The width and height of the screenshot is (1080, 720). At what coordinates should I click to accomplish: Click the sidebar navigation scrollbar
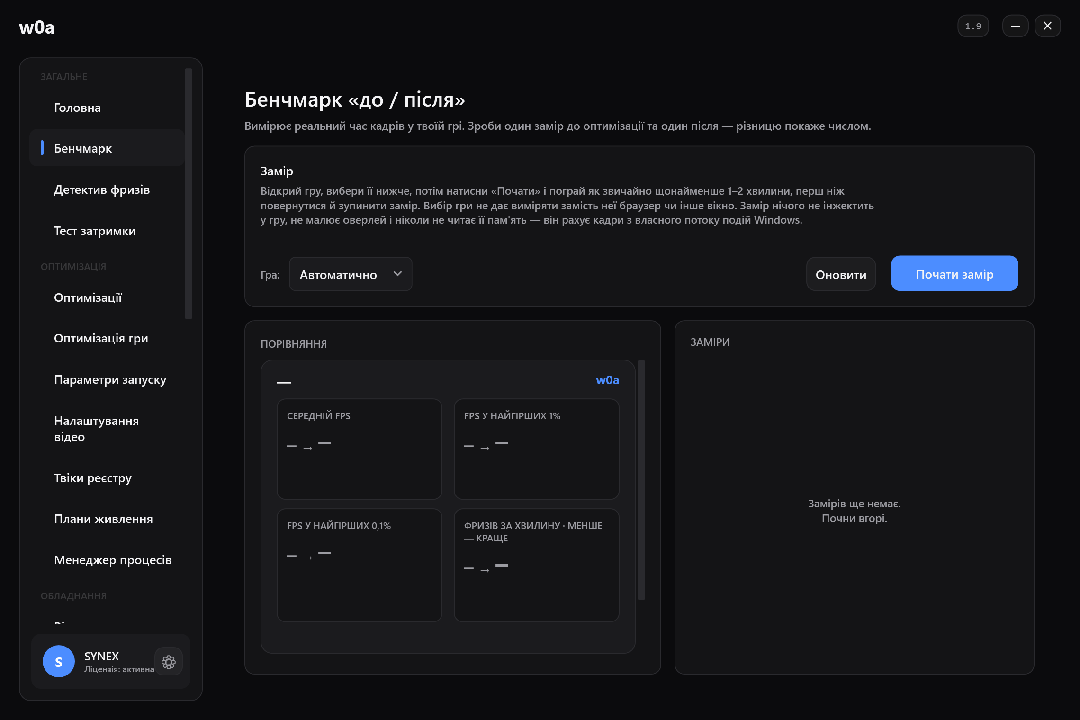(x=189, y=194)
